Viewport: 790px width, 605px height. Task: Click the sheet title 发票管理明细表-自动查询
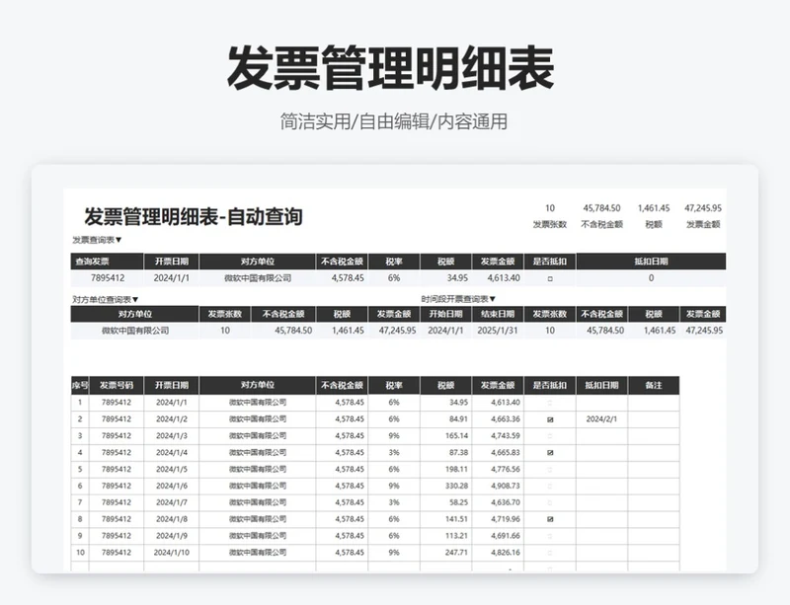pos(194,217)
